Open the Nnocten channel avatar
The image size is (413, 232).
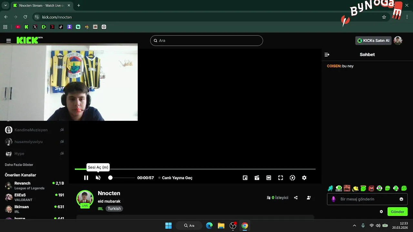[x=85, y=198]
